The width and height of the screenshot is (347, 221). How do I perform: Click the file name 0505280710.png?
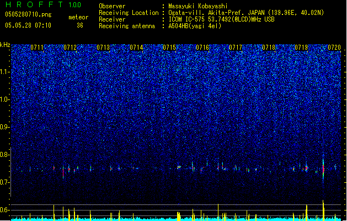pyautogui.click(x=28, y=14)
